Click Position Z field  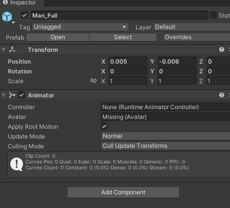tap(218, 62)
